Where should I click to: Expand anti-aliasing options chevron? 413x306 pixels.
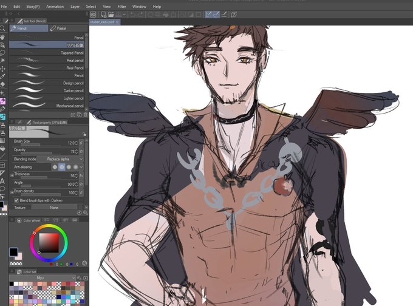tap(81, 167)
